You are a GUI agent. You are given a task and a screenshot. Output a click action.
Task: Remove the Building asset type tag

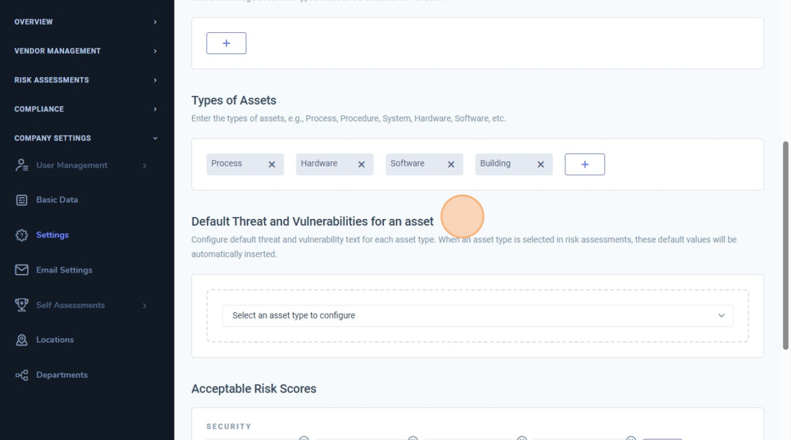(540, 165)
